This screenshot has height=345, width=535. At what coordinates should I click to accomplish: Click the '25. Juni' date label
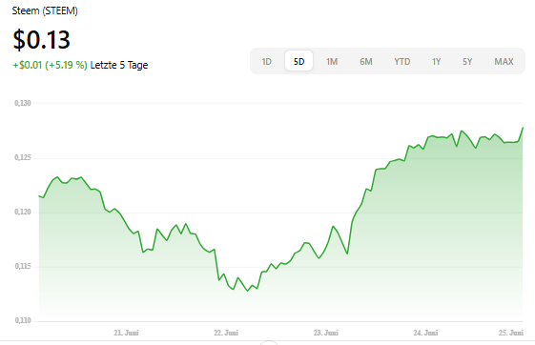[511, 333]
